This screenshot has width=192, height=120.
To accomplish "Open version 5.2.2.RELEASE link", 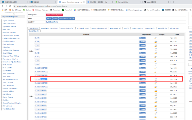I will [41, 117].
